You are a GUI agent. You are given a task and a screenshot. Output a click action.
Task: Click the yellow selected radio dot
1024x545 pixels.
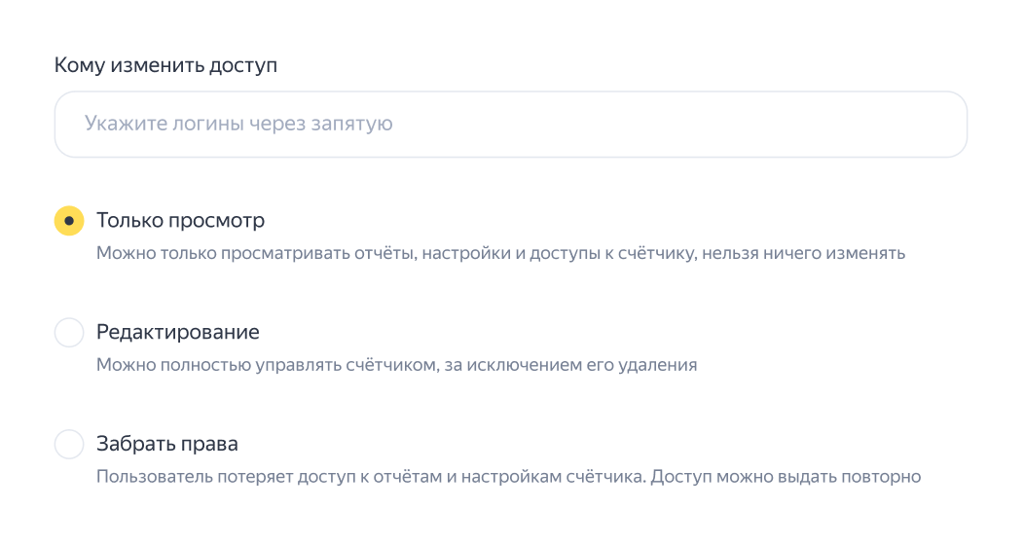(x=69, y=221)
